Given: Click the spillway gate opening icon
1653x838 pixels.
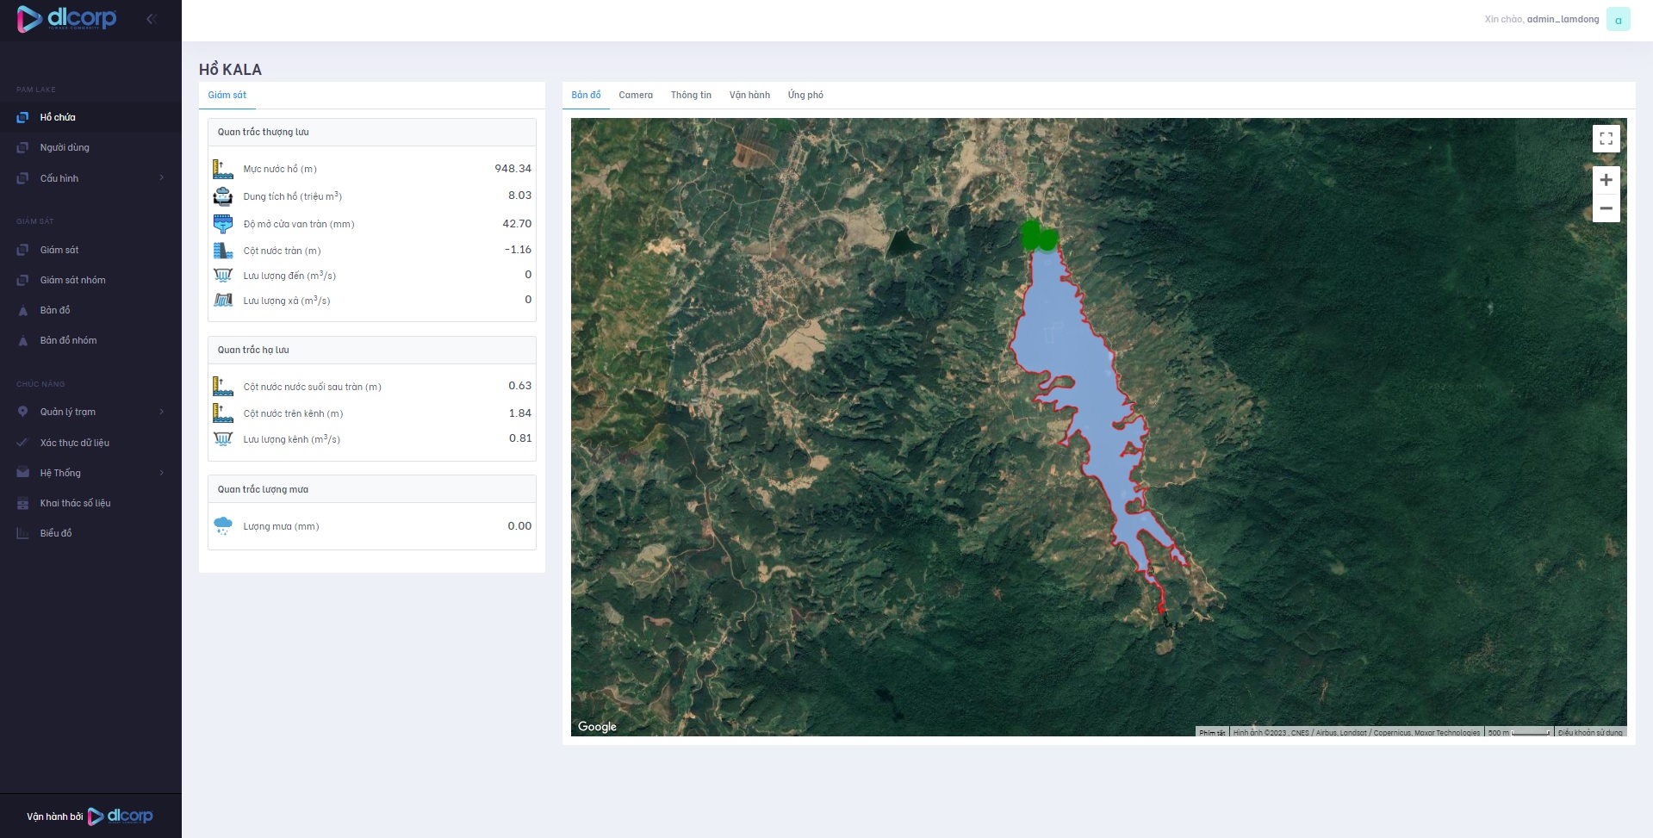Looking at the screenshot, I should 223,224.
